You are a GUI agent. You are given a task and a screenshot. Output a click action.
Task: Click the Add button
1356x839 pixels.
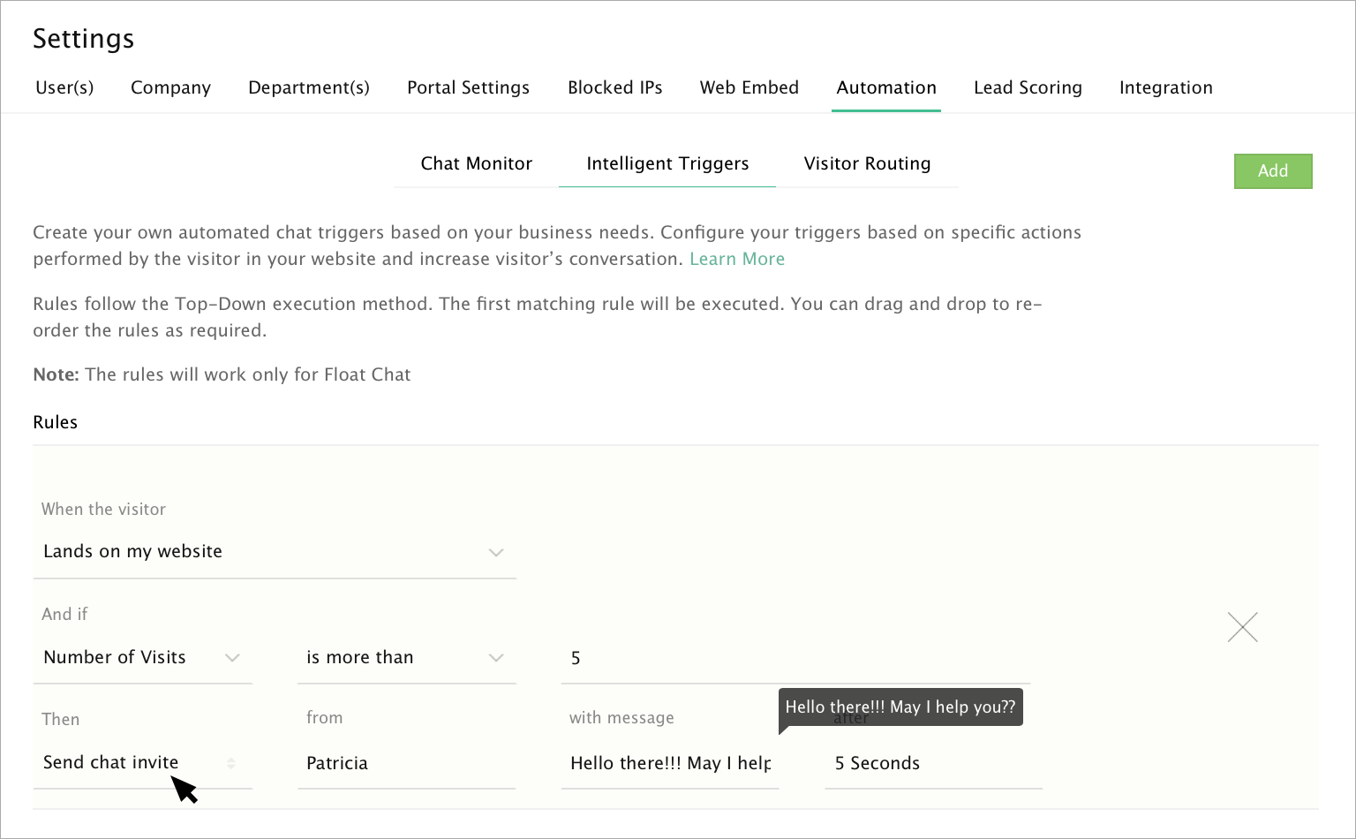tap(1272, 170)
